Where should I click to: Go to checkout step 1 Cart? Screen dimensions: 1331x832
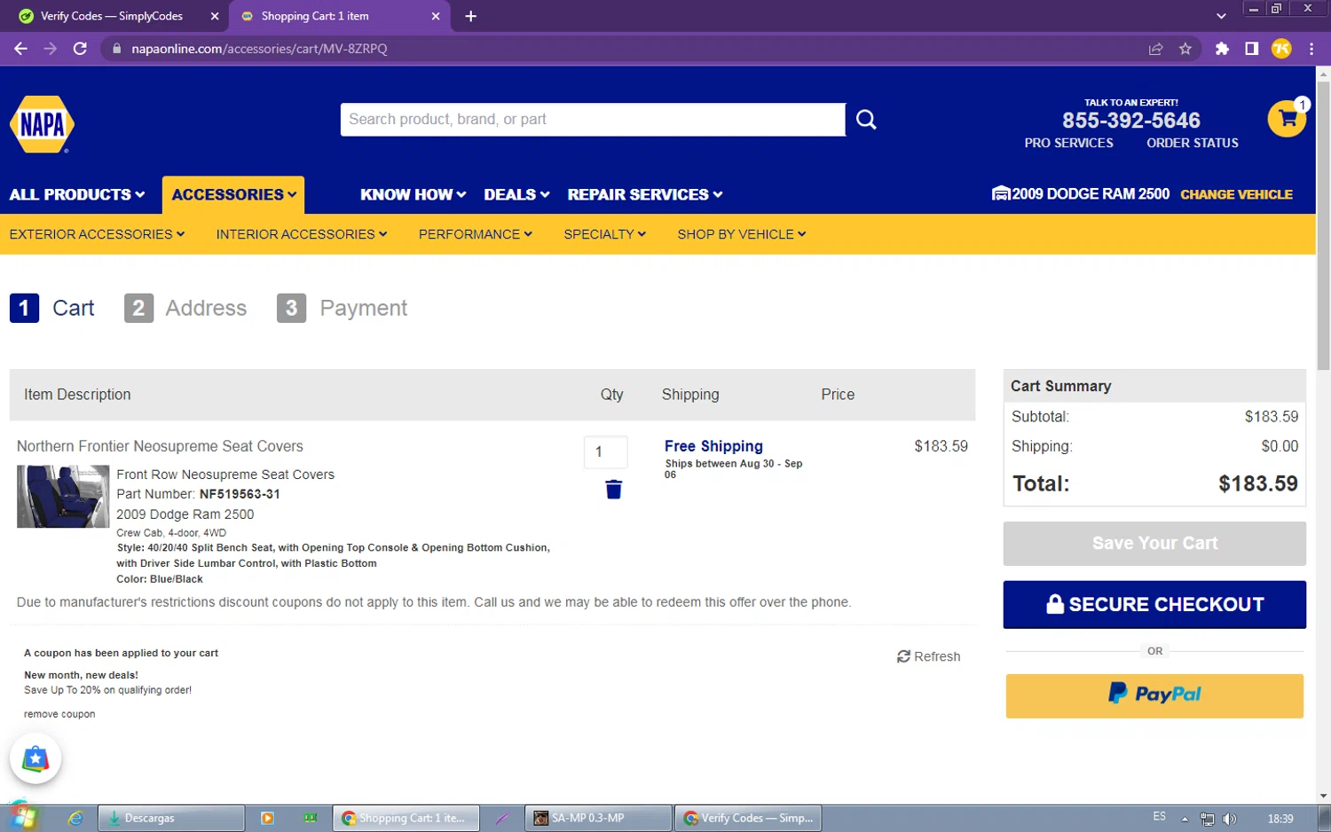coord(51,308)
